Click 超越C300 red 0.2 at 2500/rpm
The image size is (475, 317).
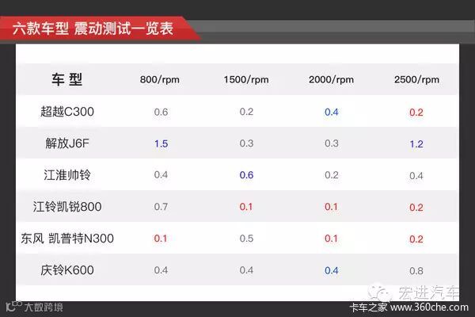pyautogui.click(x=416, y=113)
